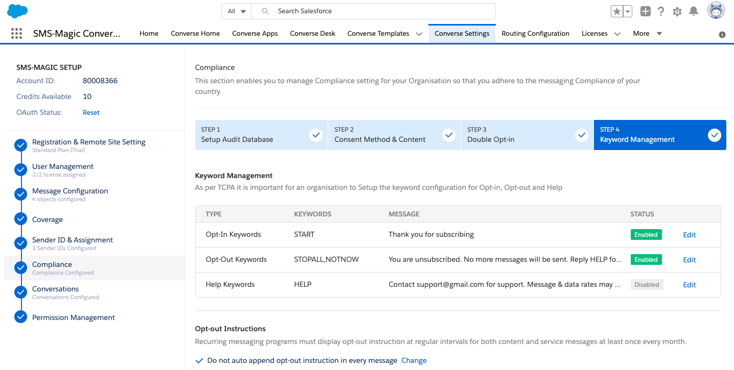This screenshot has width=734, height=370.
Task: Open the Coverage setup step
Action: 48,219
